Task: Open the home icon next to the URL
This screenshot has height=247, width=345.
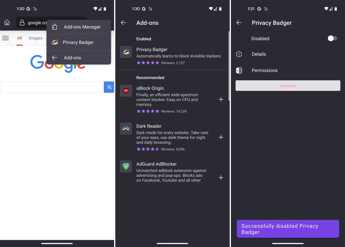Action: tap(7, 22)
